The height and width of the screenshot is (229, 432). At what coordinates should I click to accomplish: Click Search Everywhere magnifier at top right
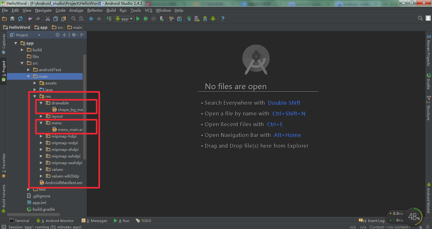[x=420, y=18]
